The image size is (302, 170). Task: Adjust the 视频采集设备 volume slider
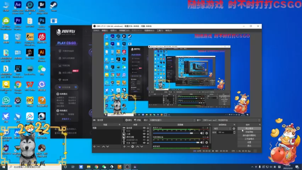tap(176, 142)
